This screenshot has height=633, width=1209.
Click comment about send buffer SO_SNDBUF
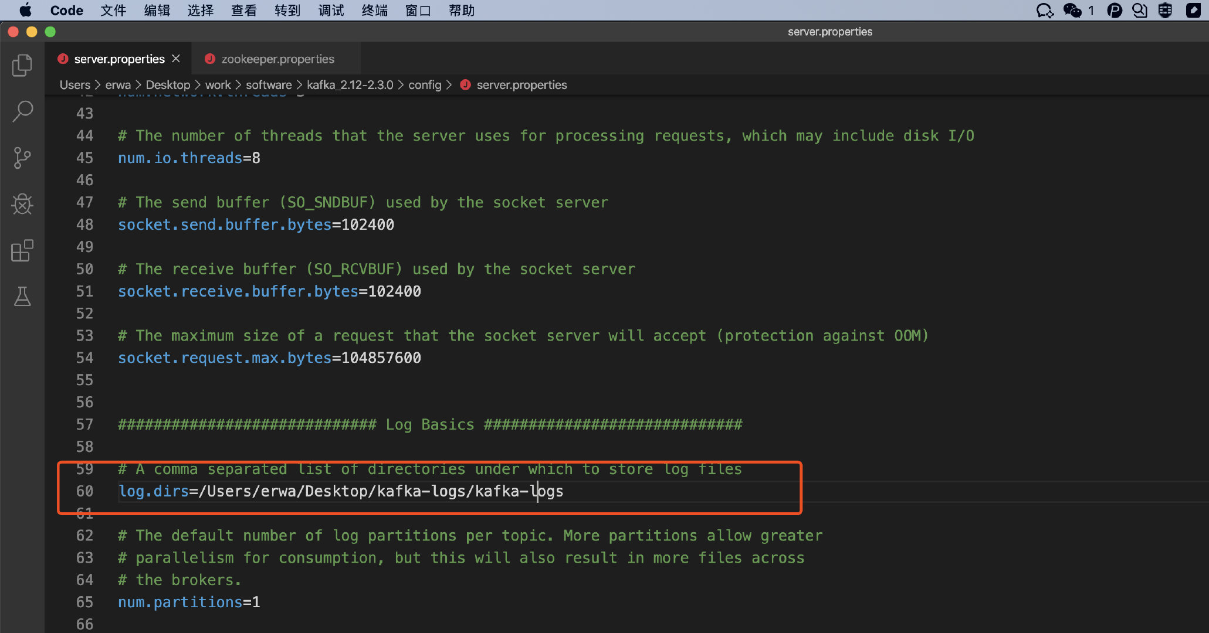tap(363, 202)
